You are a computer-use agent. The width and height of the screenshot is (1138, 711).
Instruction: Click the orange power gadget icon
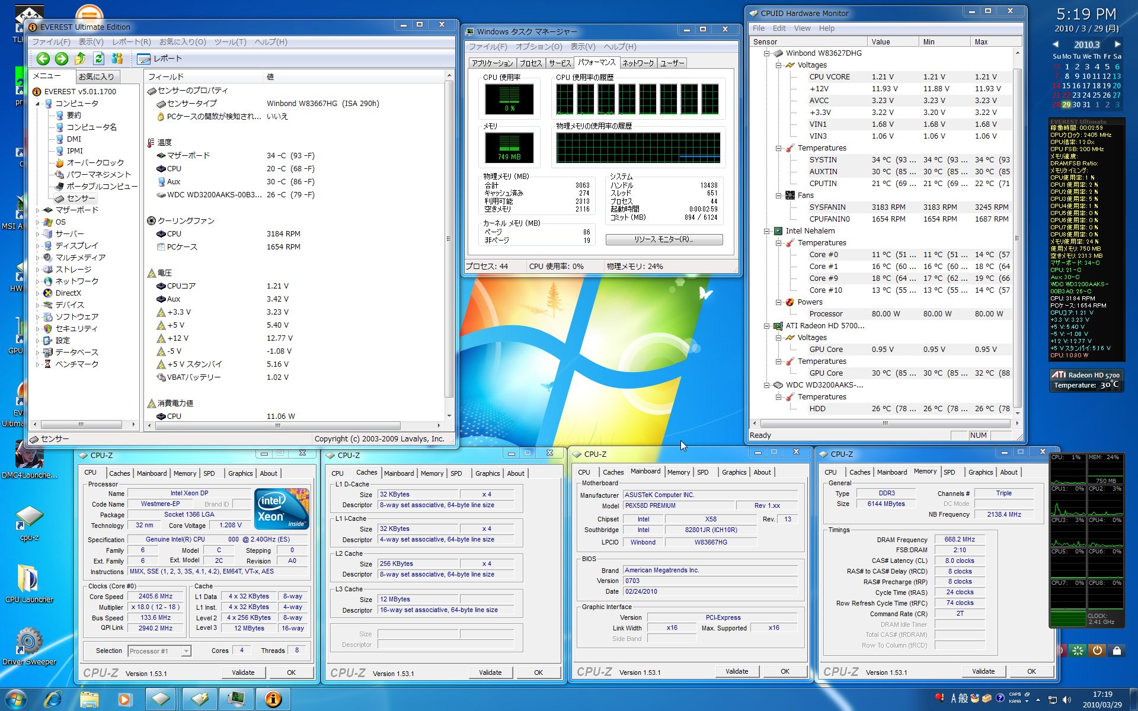click(x=1097, y=650)
